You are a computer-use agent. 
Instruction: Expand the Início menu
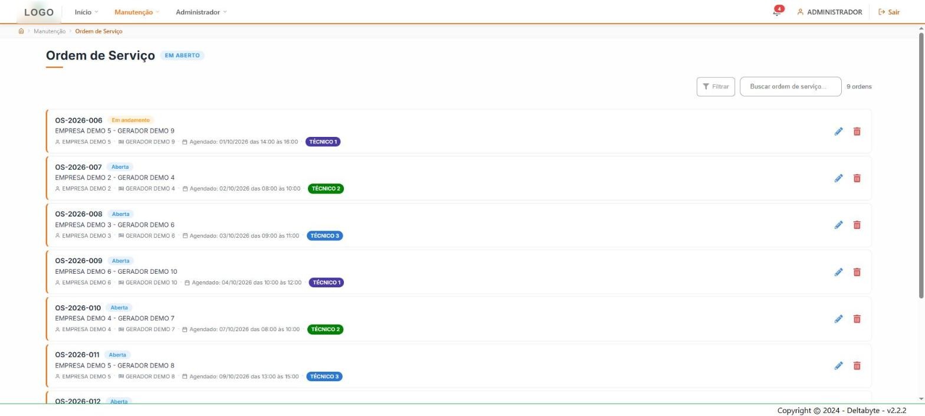click(86, 12)
